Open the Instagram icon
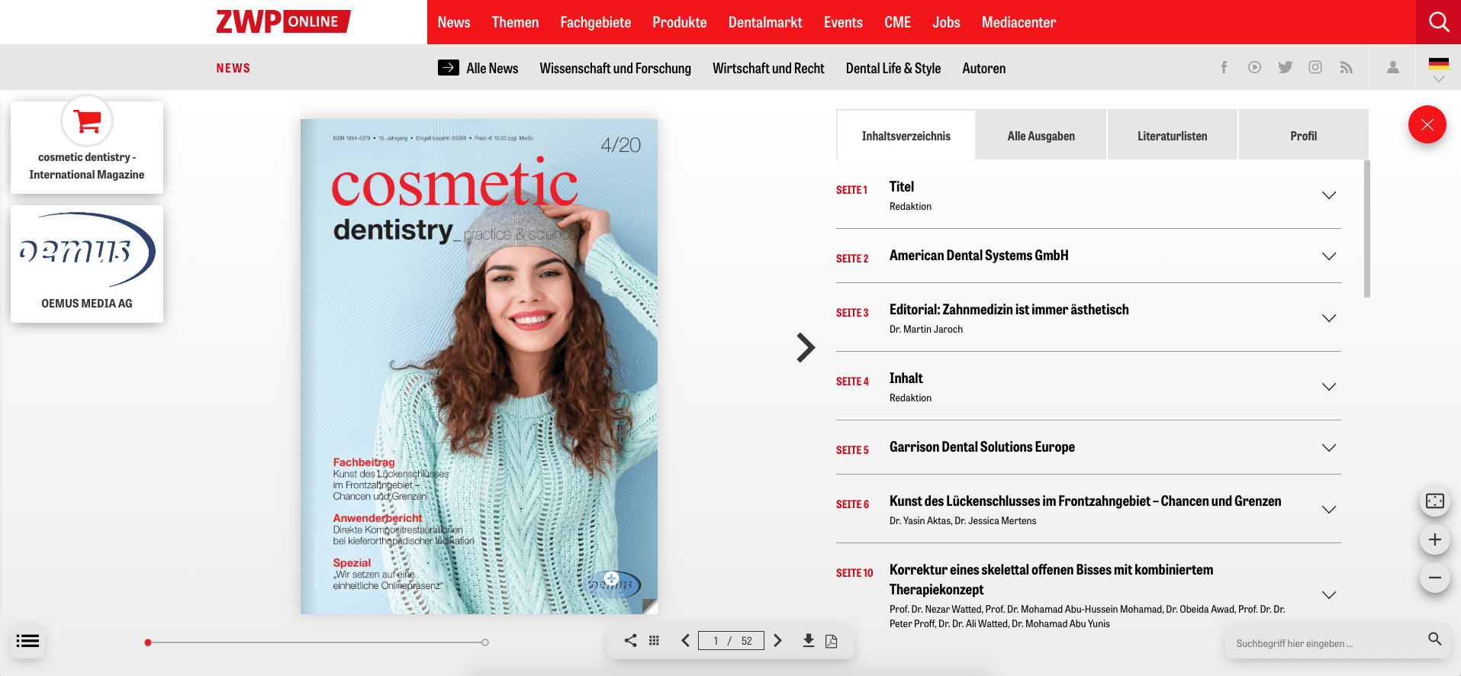Image resolution: width=1461 pixels, height=676 pixels. [x=1315, y=67]
